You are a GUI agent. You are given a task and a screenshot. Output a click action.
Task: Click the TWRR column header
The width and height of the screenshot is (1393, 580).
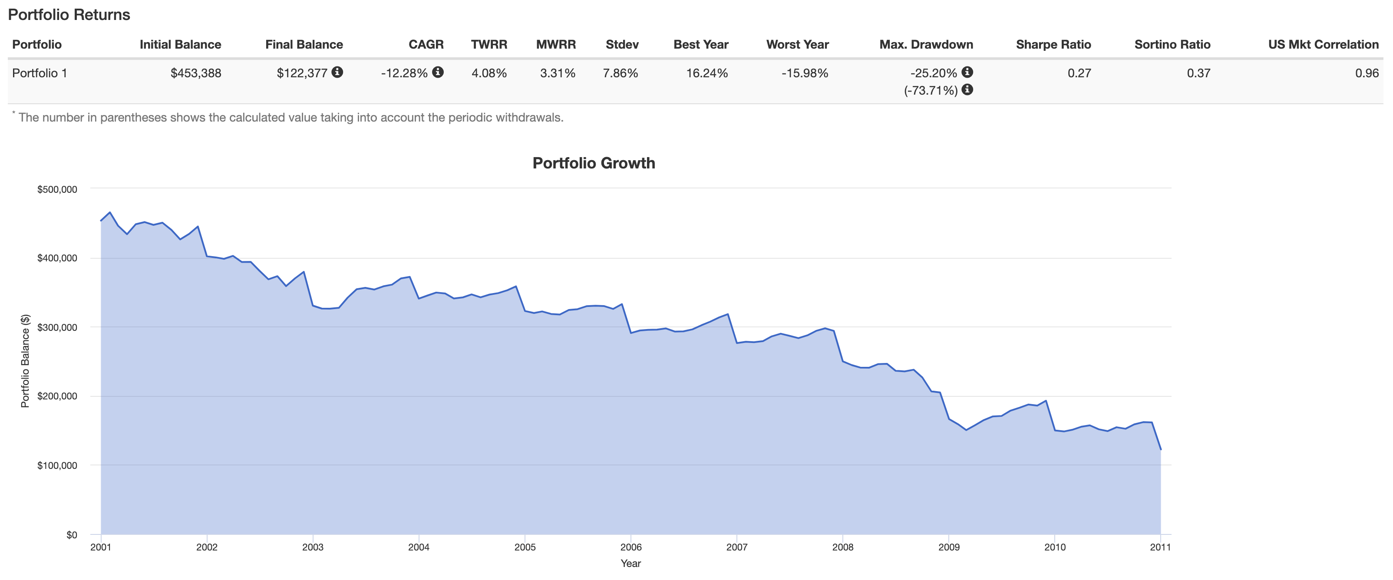pos(489,44)
